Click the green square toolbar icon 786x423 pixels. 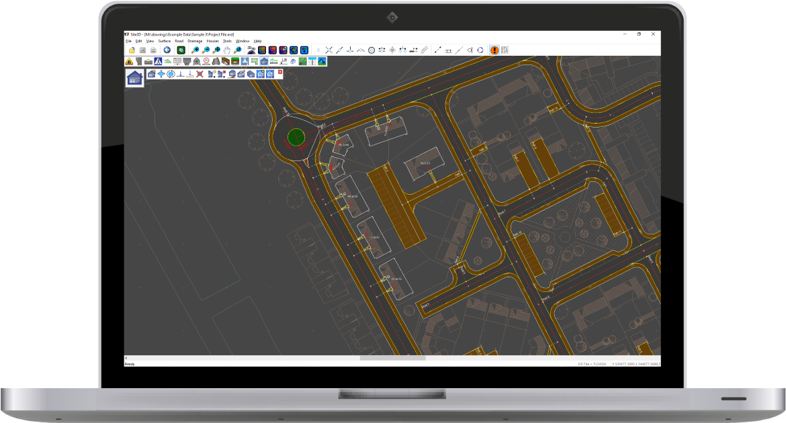click(181, 50)
